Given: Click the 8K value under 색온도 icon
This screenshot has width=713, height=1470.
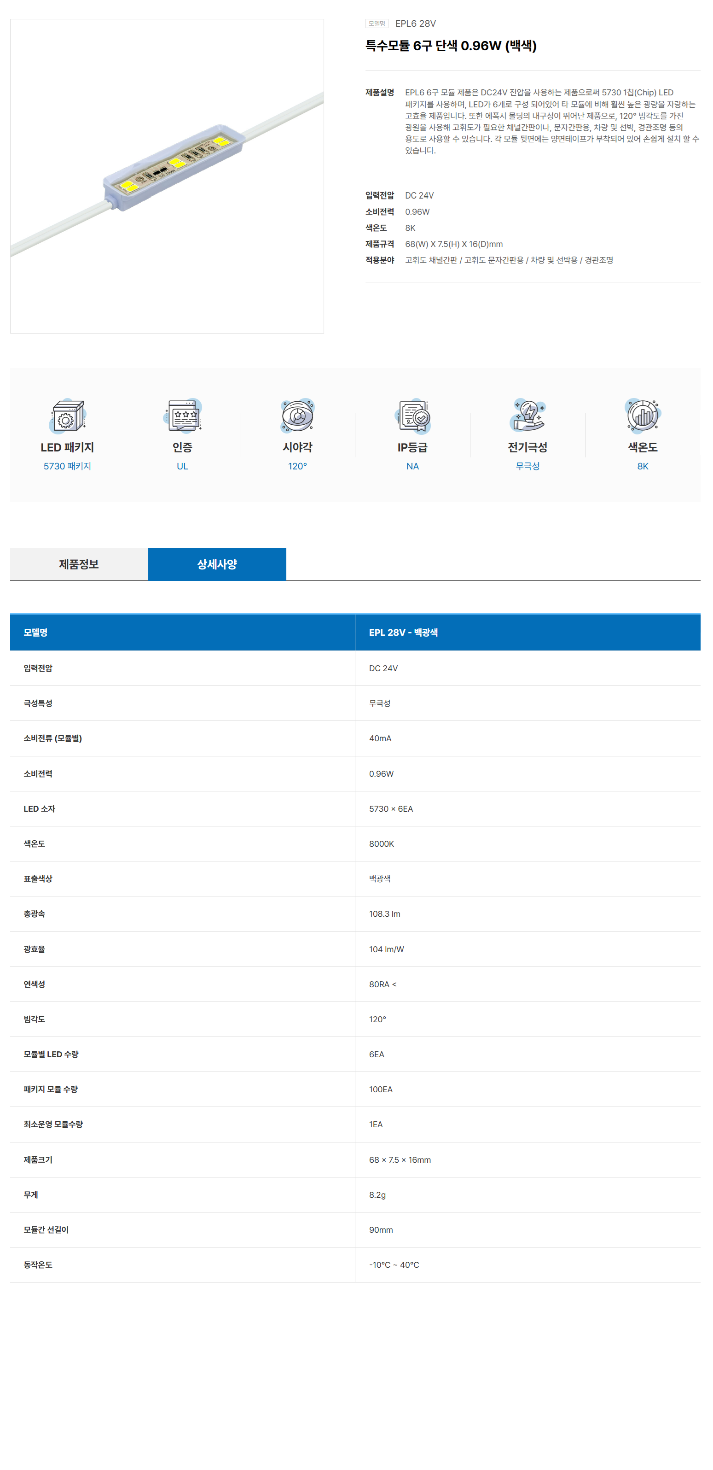Looking at the screenshot, I should tap(642, 466).
